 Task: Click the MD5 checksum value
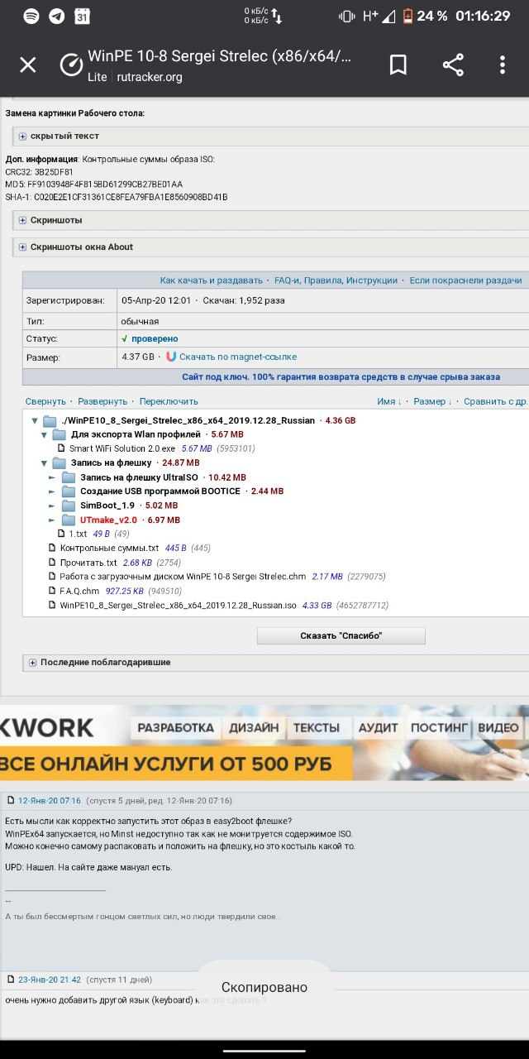(105, 184)
